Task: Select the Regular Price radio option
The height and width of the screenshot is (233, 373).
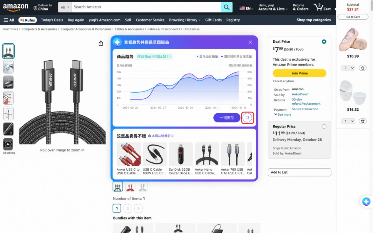Action: [324, 127]
